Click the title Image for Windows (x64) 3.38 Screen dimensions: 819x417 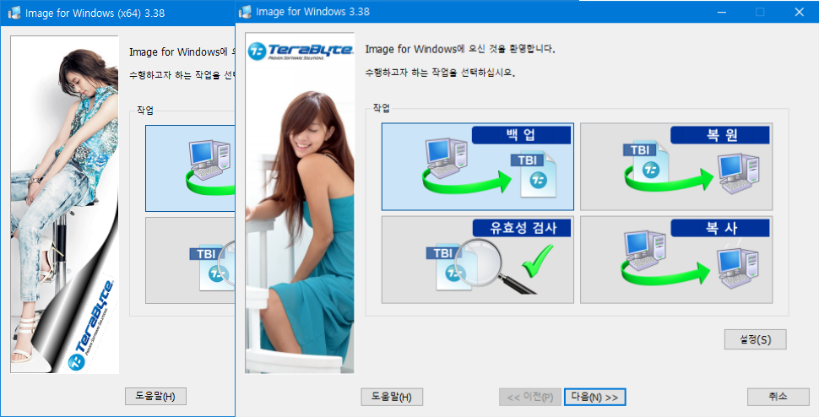95,14
